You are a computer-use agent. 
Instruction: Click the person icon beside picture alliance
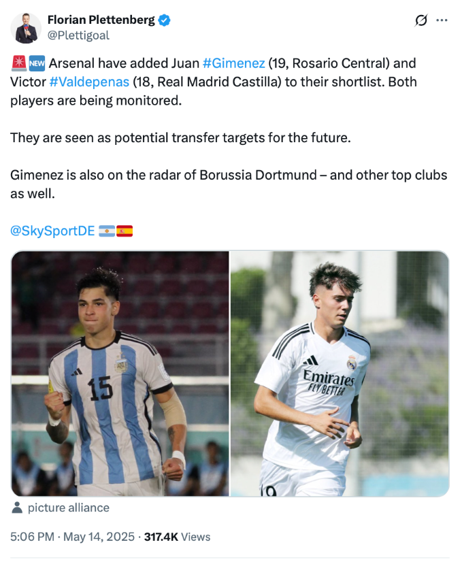(x=17, y=508)
